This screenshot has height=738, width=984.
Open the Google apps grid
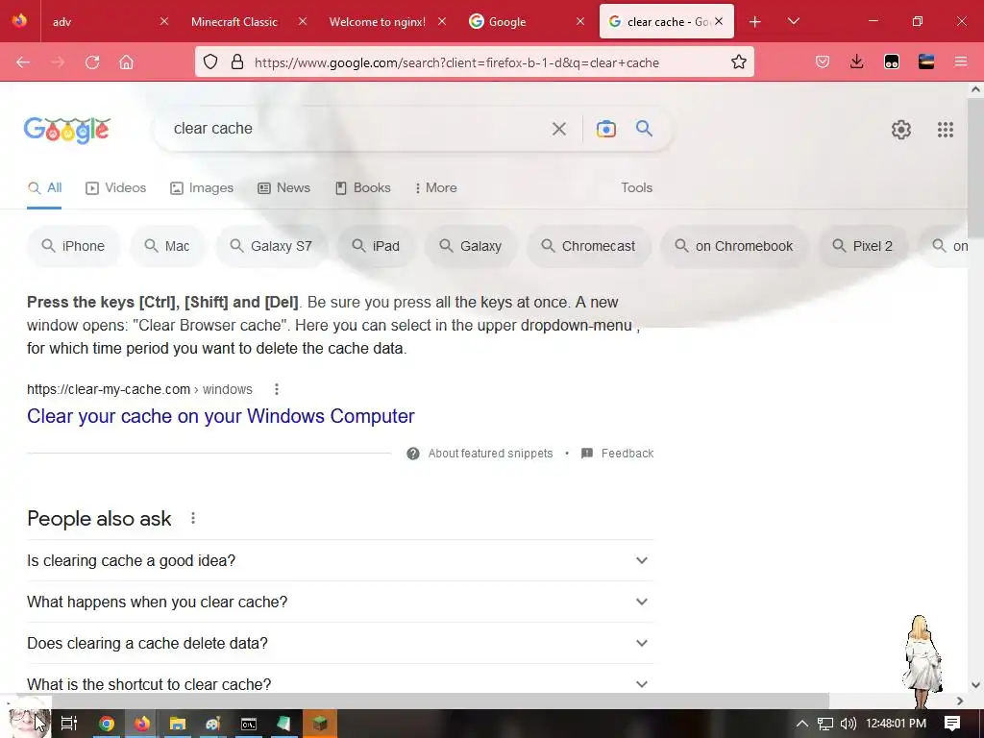pyautogui.click(x=946, y=130)
